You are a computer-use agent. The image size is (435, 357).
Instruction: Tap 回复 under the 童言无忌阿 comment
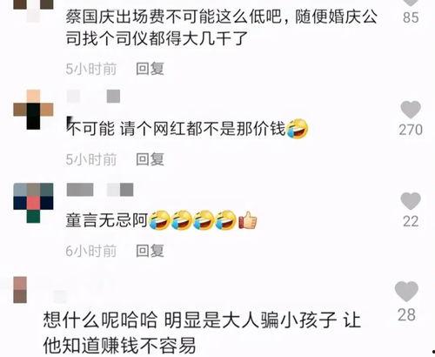coord(151,251)
